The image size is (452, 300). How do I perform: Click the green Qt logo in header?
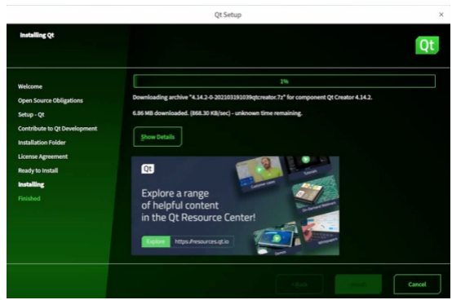click(427, 45)
